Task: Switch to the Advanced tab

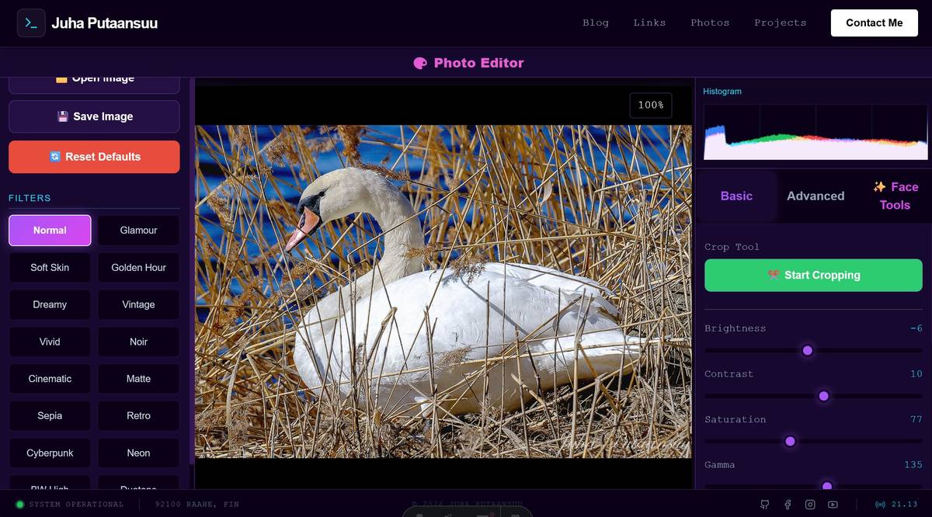Action: [x=815, y=196]
